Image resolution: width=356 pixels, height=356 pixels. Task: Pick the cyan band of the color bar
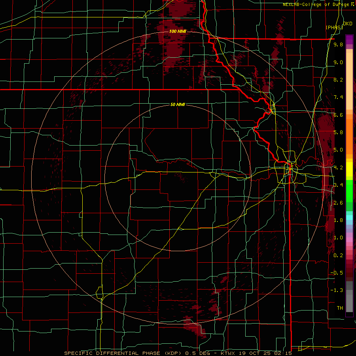pyautogui.click(x=349, y=218)
